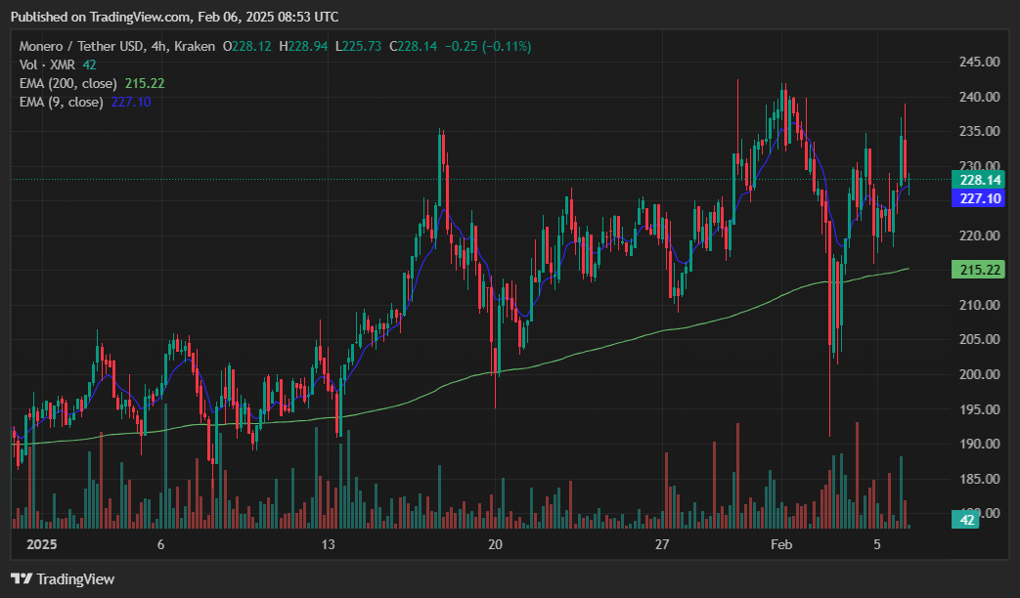The height and width of the screenshot is (598, 1020).
Task: Click the open value O228.12 in the header
Action: [248, 46]
